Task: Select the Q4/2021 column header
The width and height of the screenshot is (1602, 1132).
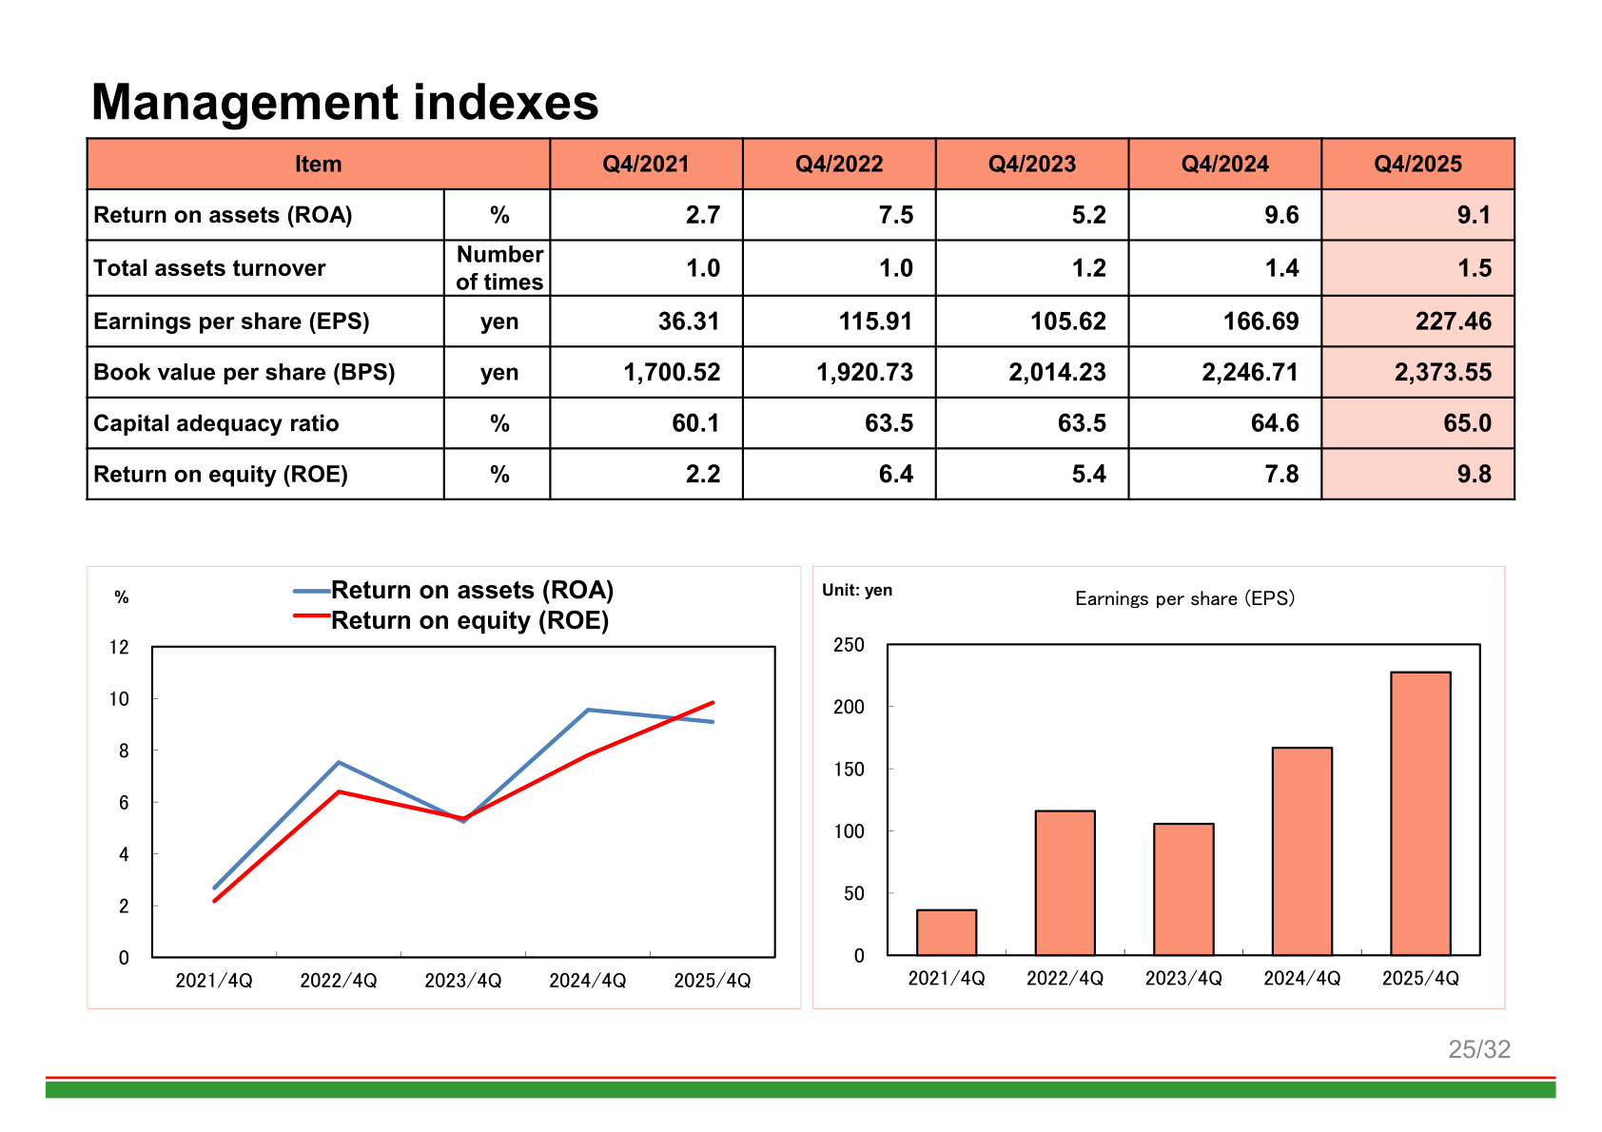Action: coord(646,164)
